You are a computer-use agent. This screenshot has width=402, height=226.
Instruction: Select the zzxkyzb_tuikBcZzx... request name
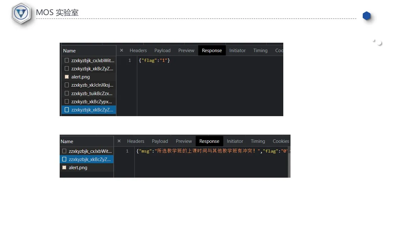click(92, 93)
